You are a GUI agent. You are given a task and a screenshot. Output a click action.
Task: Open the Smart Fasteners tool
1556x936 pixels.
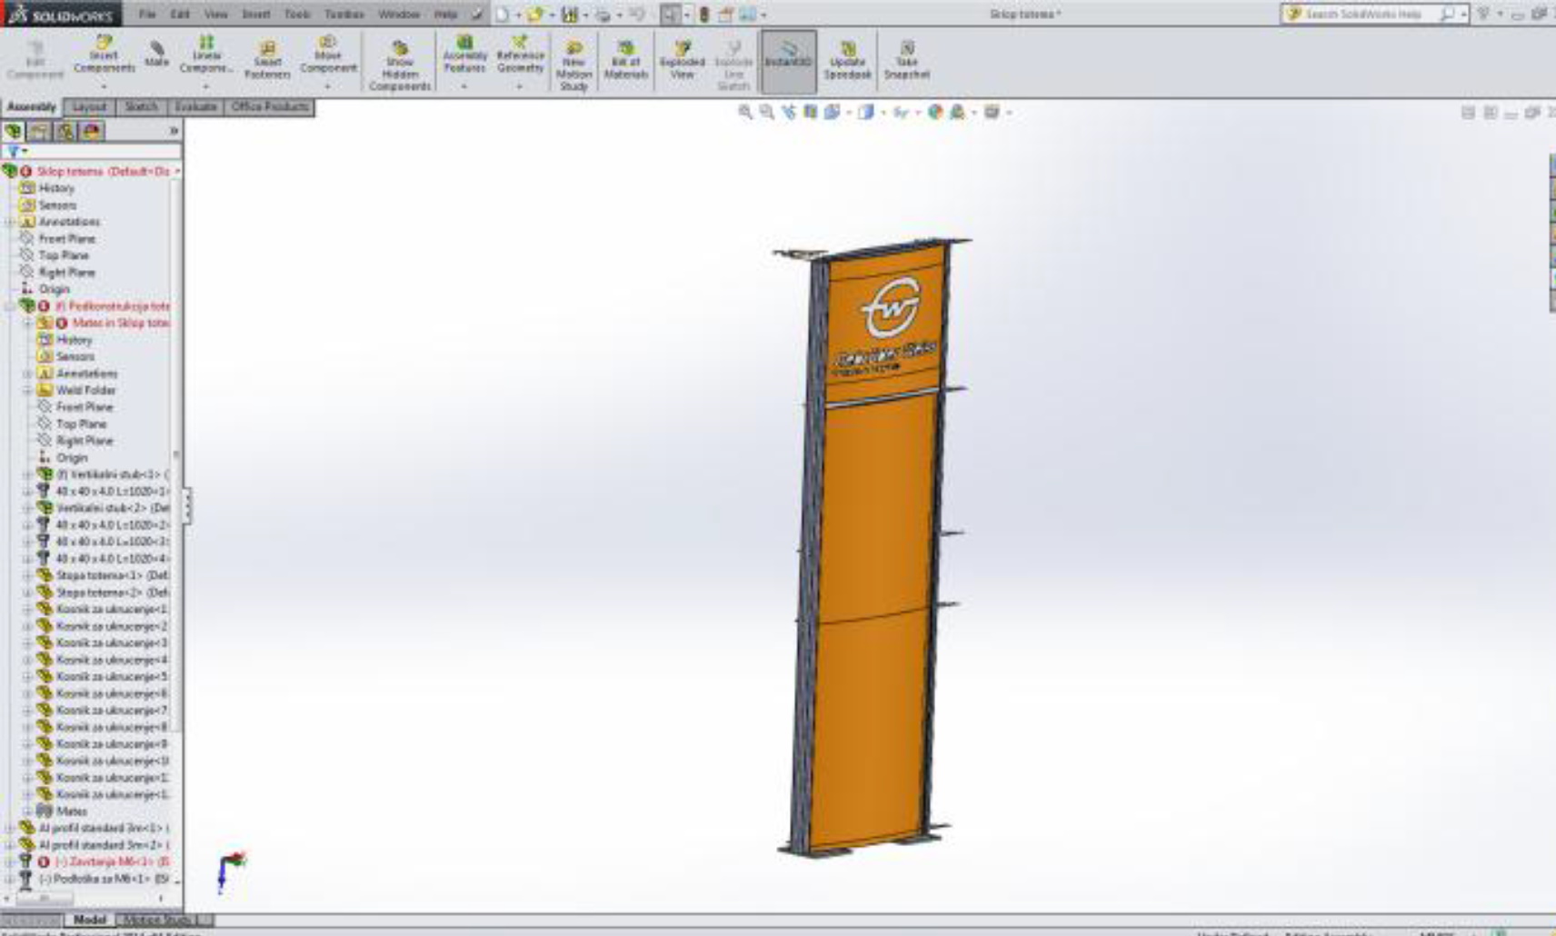coord(267,60)
